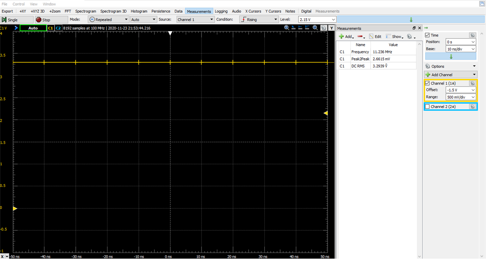
Task: Open the Position dropdown showing 0 s
Action: (461, 41)
